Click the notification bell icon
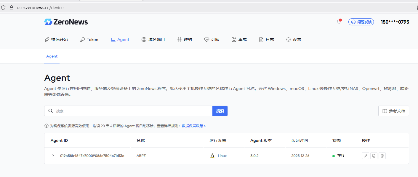This screenshot has height=177, width=418. click(338, 22)
